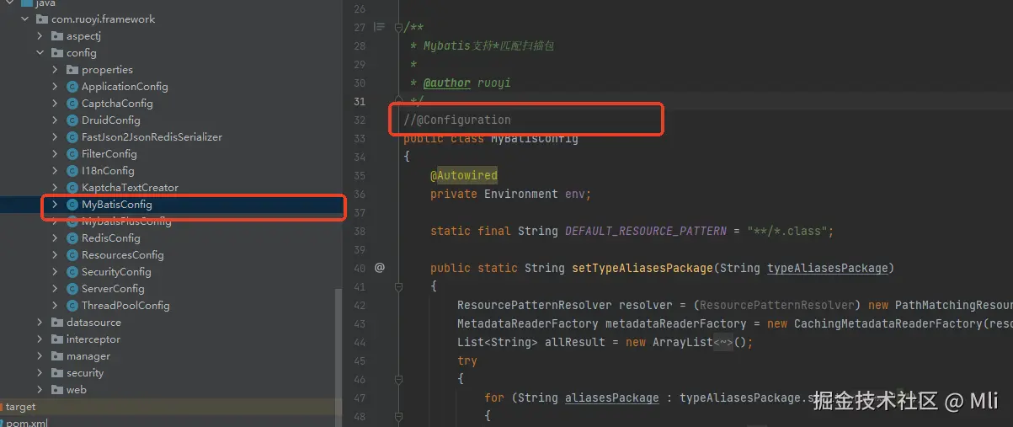Expand the web package
This screenshot has width=1013, height=427.
(x=40, y=389)
